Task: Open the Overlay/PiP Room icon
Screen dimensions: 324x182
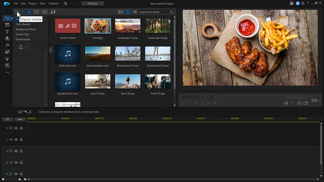Action: [7, 52]
